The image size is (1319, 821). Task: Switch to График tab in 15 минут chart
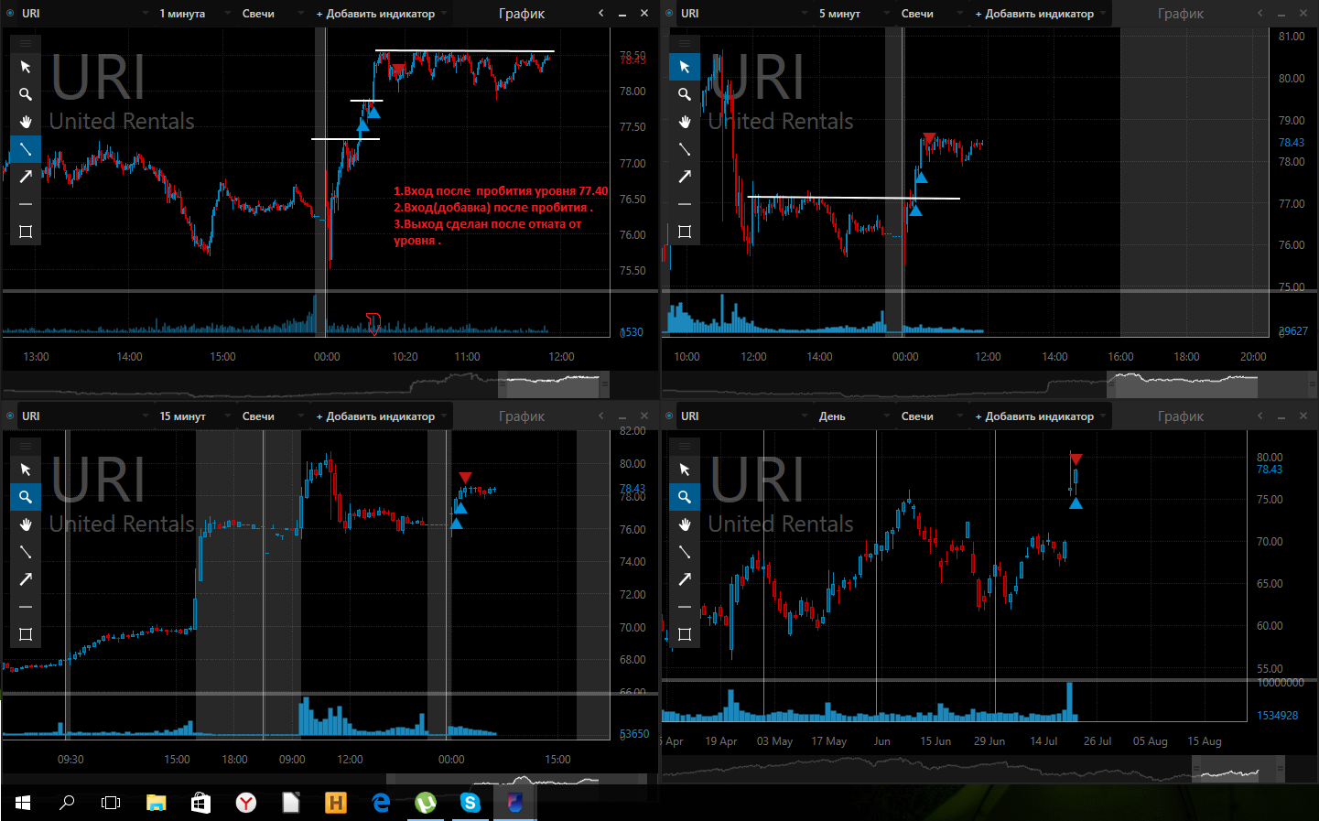522,416
